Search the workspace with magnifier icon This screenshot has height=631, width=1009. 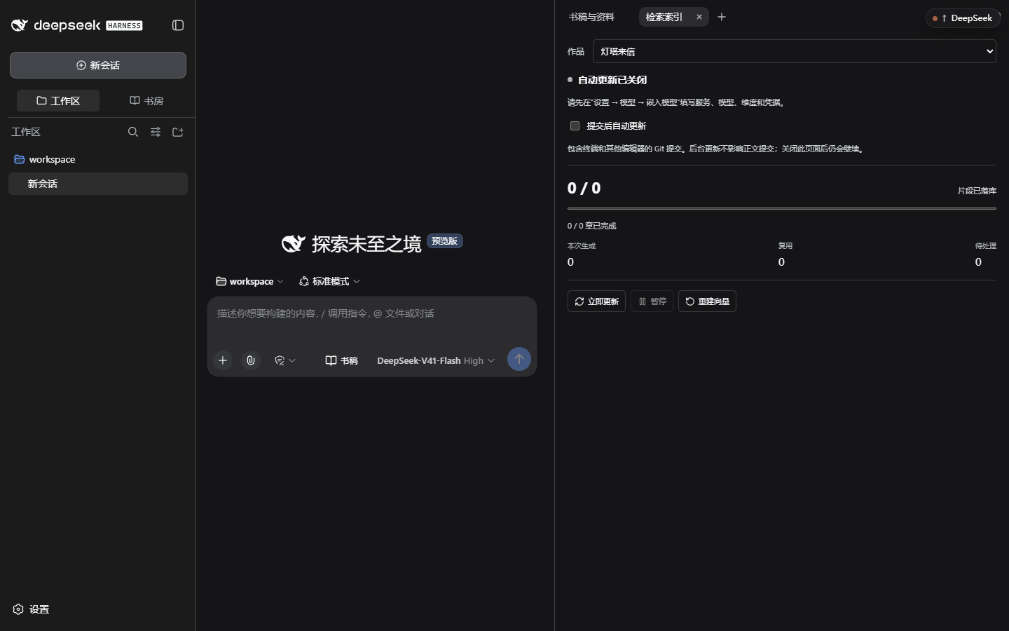(x=133, y=132)
